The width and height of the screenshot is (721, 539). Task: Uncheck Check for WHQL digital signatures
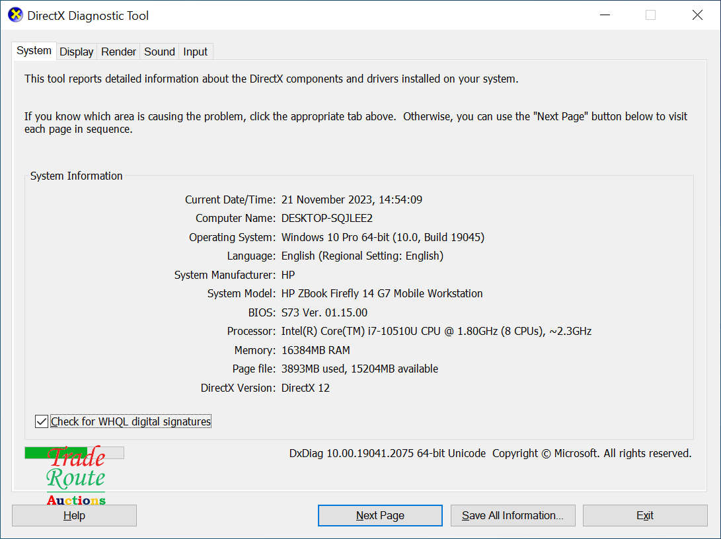tap(42, 421)
